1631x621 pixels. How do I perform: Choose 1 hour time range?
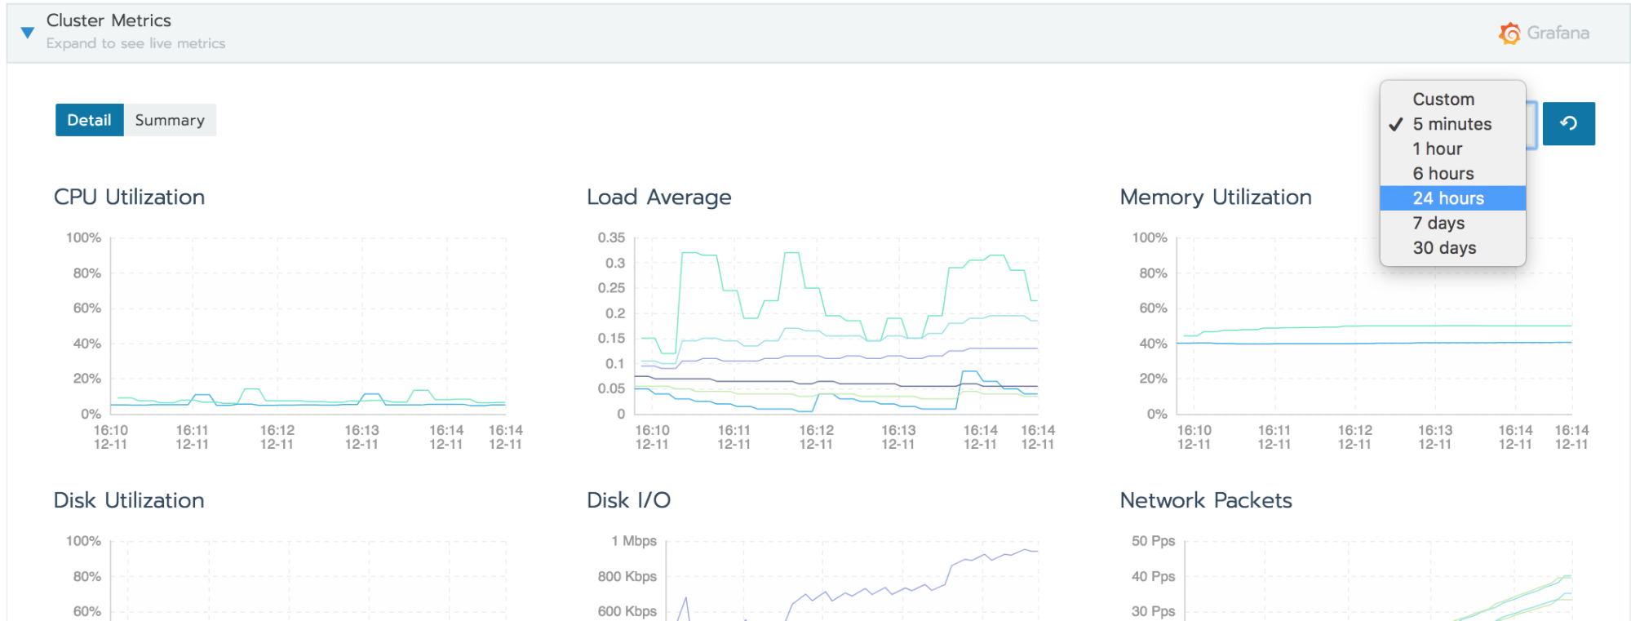tap(1452, 149)
